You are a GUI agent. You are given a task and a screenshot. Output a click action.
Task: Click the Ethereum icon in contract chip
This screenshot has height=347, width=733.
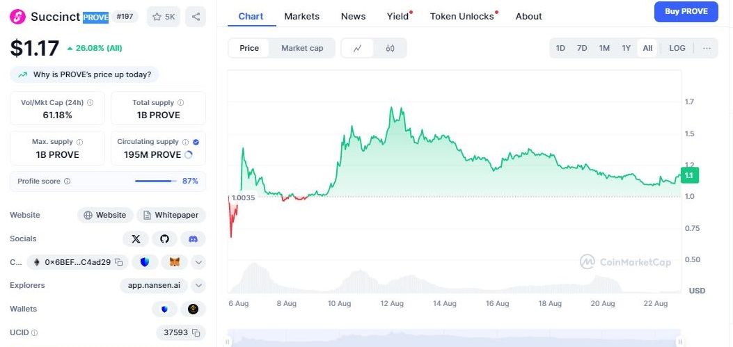tap(36, 262)
